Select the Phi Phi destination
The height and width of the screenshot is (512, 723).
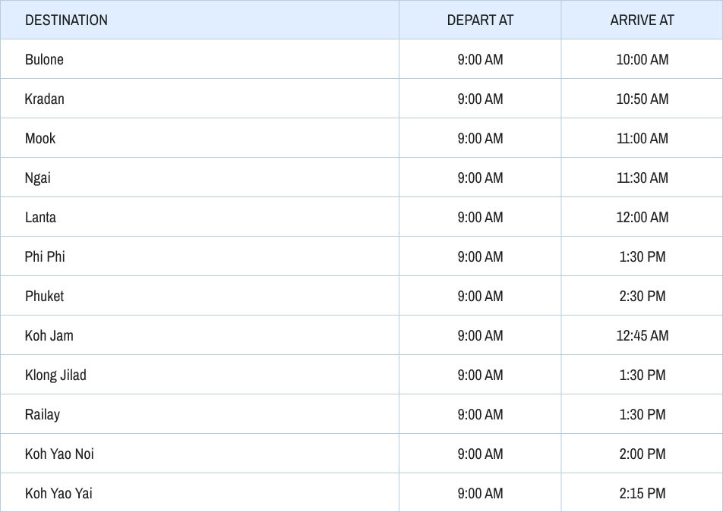pyautogui.click(x=45, y=256)
